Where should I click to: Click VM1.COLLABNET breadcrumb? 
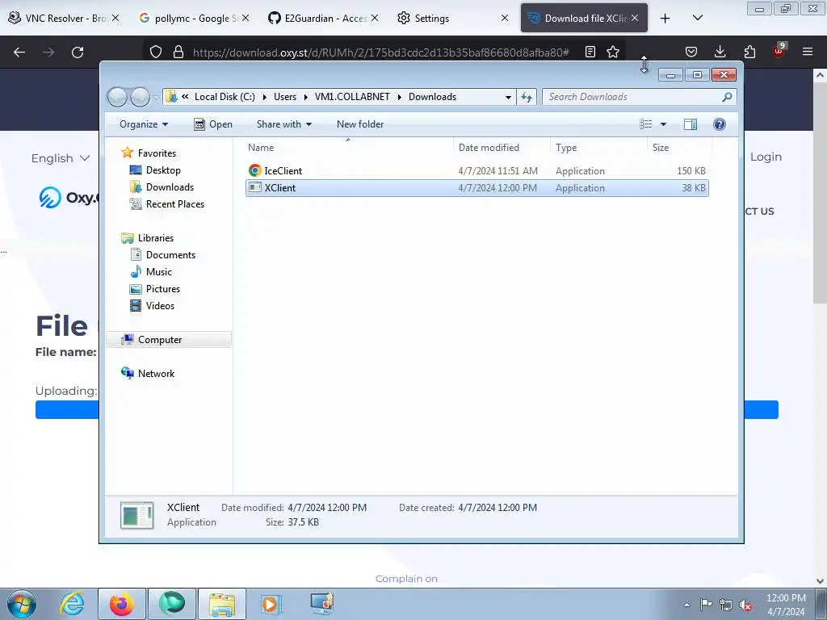[x=352, y=97]
